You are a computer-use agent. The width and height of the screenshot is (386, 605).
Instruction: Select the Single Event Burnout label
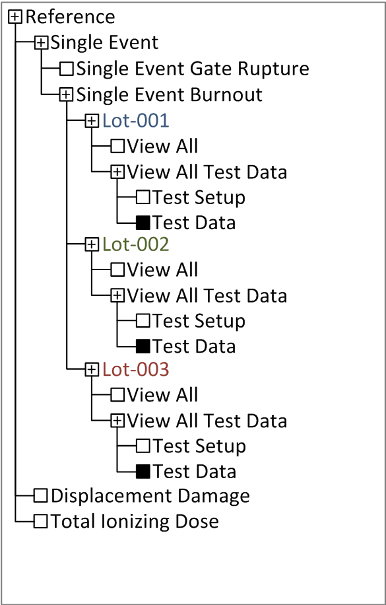click(x=170, y=94)
